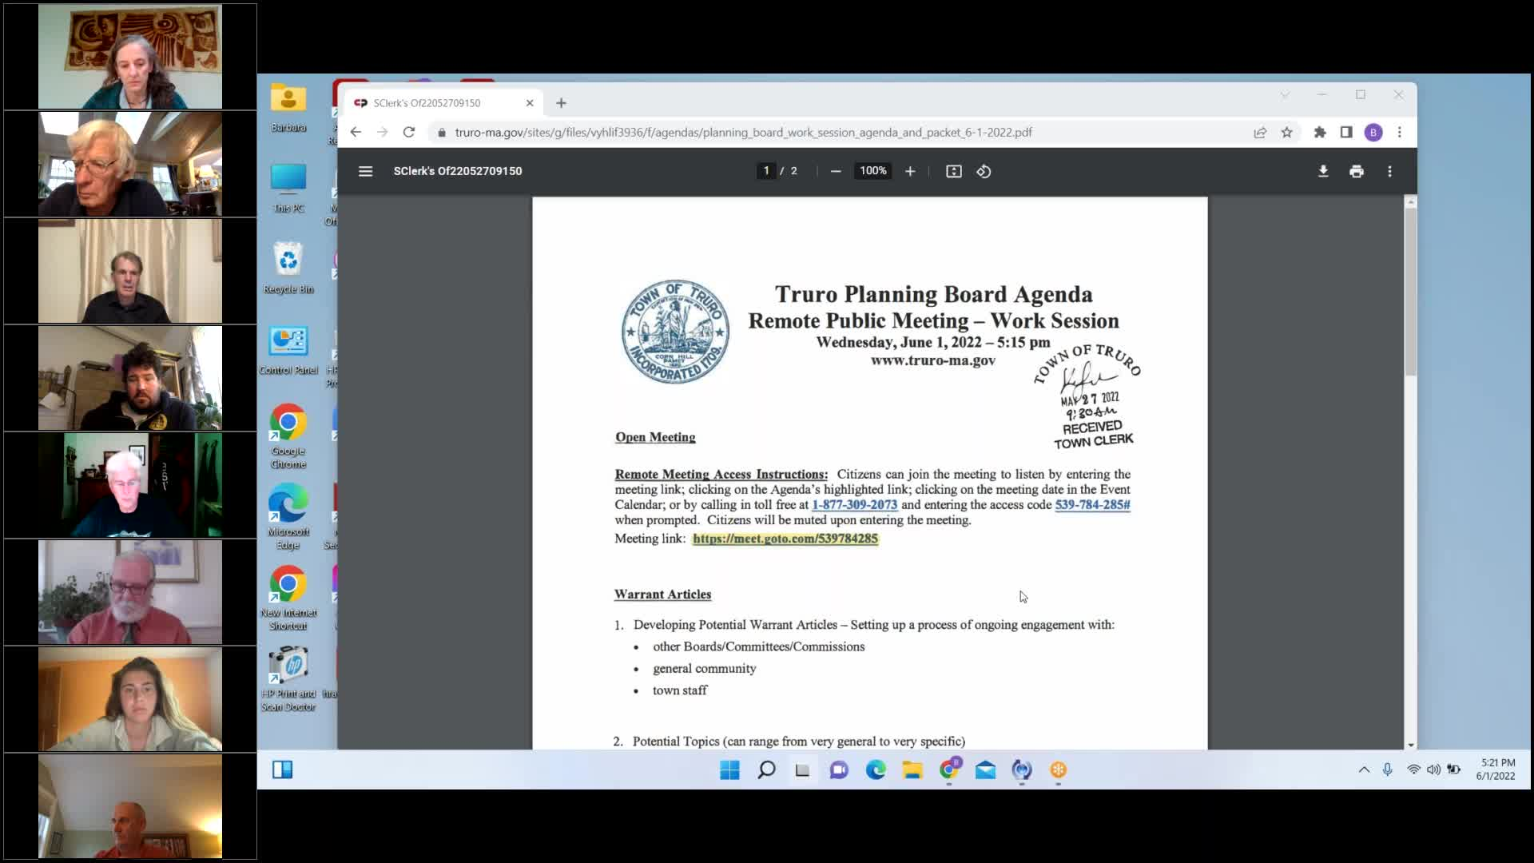Open Chrome's customize menu
Viewport: 1534px width, 863px height.
(1400, 132)
